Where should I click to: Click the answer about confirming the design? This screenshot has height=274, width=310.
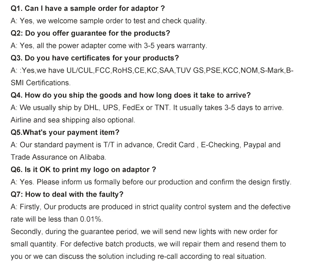click(151, 182)
